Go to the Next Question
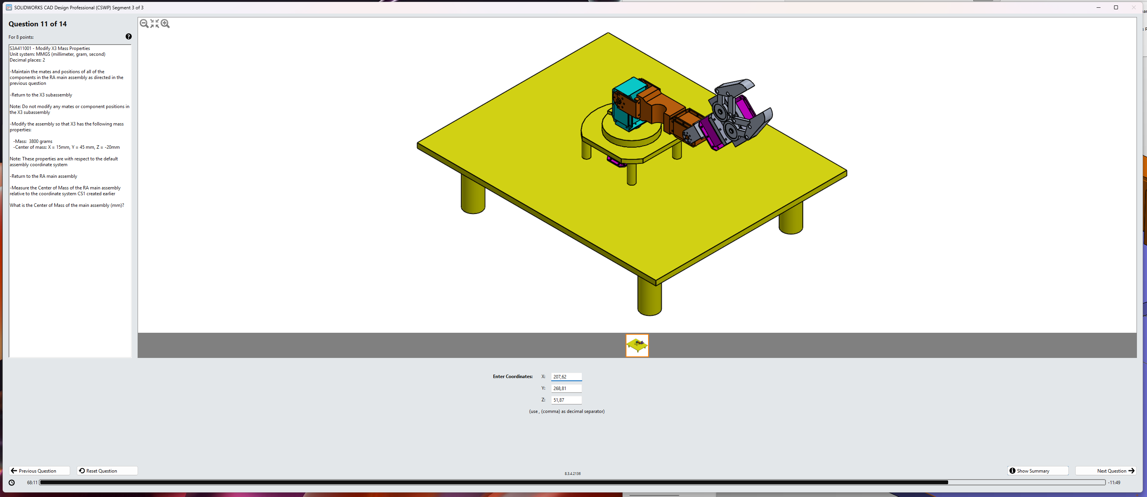 [1106, 471]
